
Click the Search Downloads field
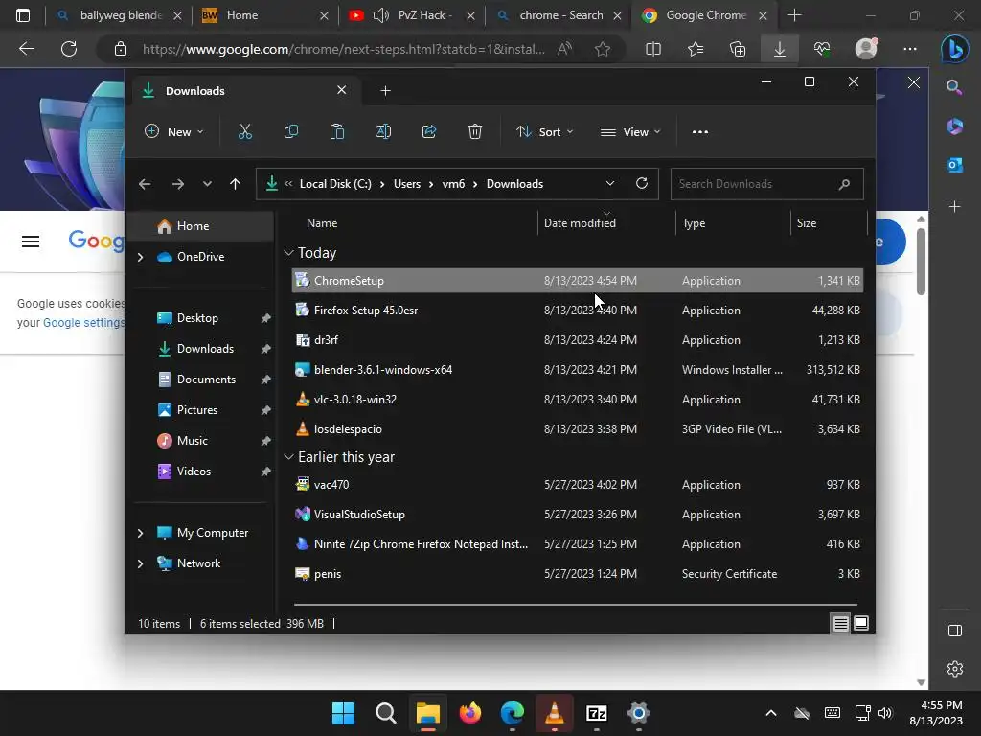(767, 184)
